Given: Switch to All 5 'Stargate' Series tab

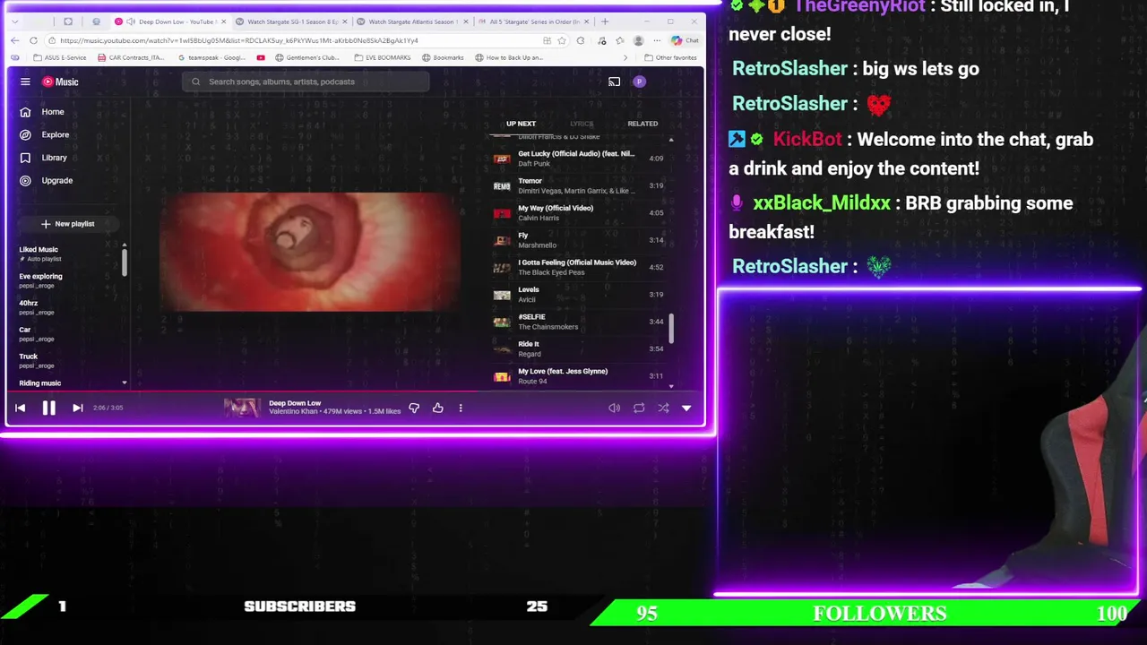Looking at the screenshot, I should 533,21.
